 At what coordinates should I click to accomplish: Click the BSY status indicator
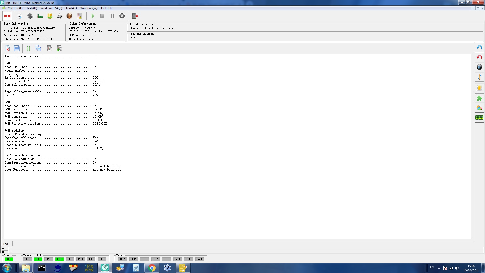27,259
